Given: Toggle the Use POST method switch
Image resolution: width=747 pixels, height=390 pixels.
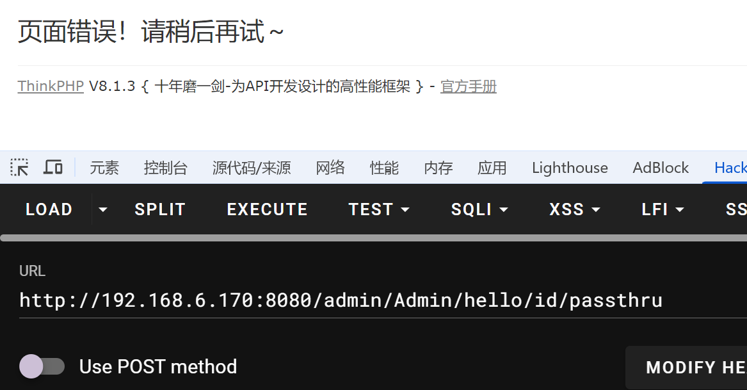Looking at the screenshot, I should point(42,367).
